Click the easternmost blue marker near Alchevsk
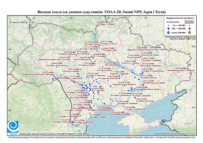 click(178, 72)
